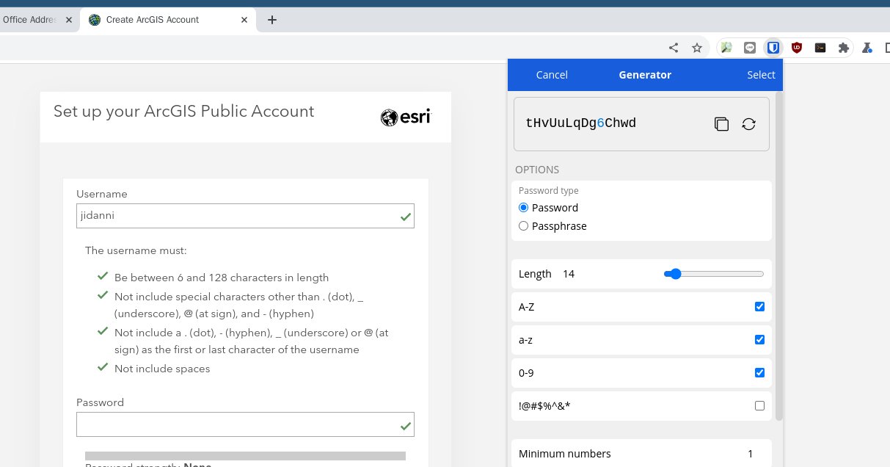The width and height of the screenshot is (890, 467).
Task: Open the LINE extension icon
Action: coord(749,48)
